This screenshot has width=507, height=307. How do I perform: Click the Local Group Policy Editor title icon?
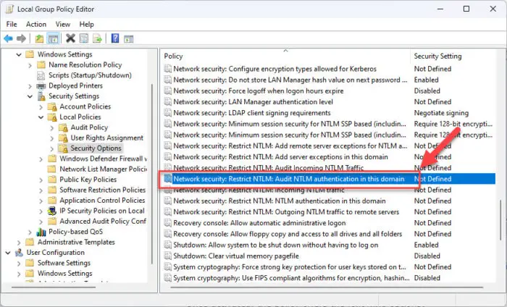pos(9,9)
